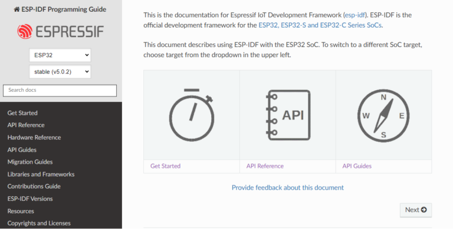The image size is (453, 229).
Task: Click the stopwatch Get Started icon
Action: 192,115
